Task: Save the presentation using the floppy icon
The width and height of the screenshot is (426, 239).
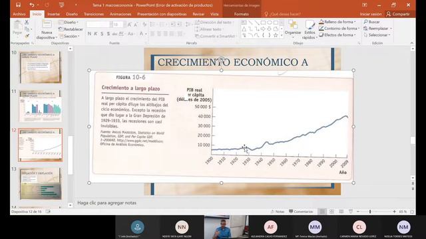Action: coord(18,5)
